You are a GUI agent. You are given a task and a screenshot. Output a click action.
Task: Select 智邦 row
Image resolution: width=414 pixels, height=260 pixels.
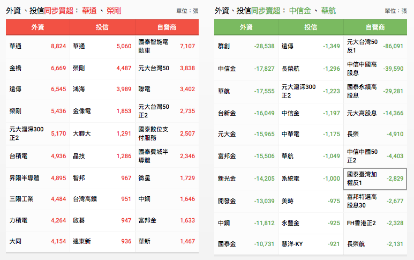[x=102, y=178]
